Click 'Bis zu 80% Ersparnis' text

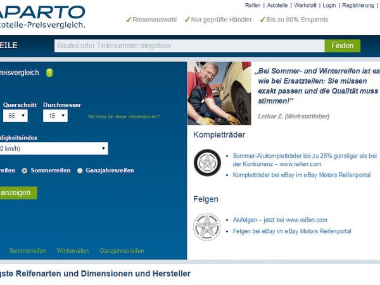(294, 20)
